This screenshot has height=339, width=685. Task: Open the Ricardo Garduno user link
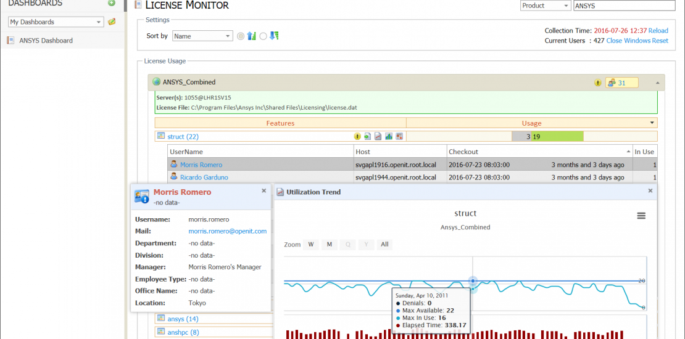(204, 177)
